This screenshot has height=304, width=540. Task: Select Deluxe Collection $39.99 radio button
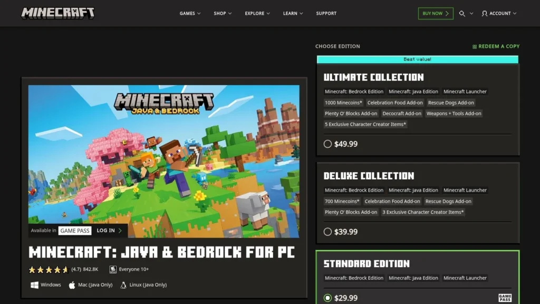pos(327,232)
